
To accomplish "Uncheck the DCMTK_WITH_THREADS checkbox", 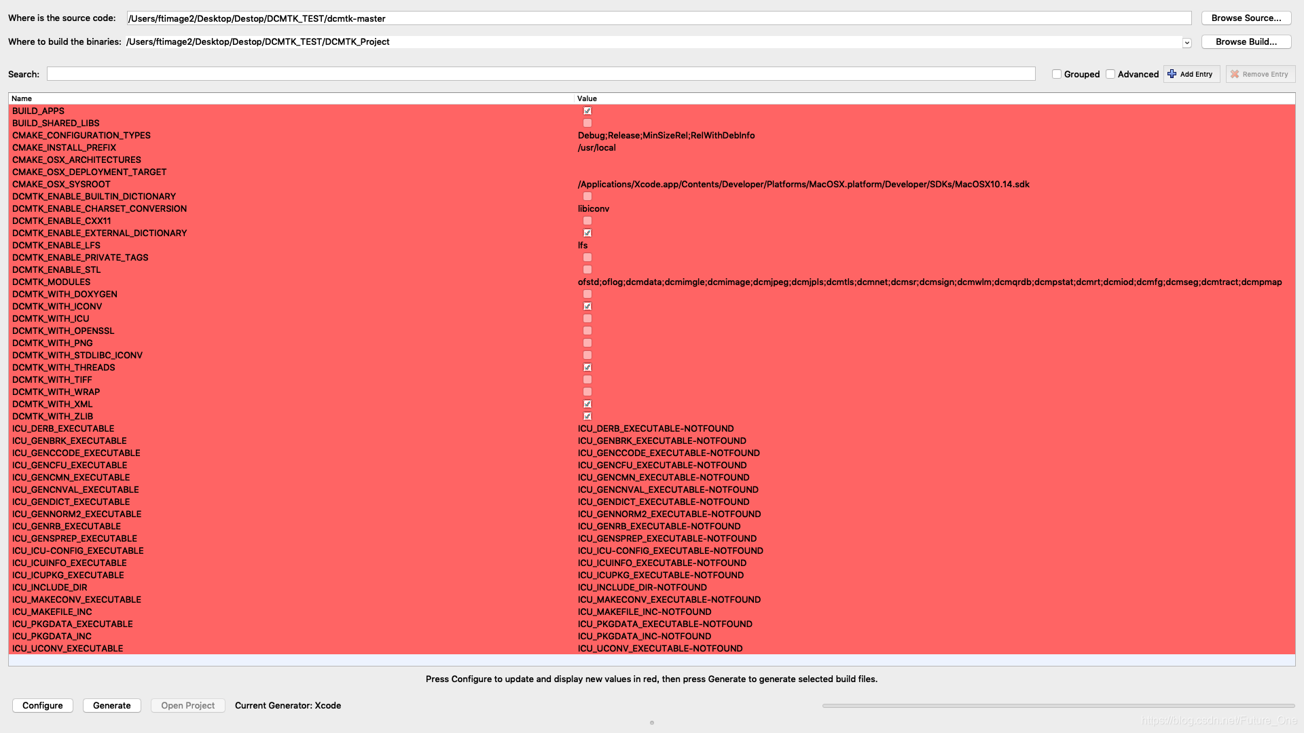I will [x=587, y=367].
